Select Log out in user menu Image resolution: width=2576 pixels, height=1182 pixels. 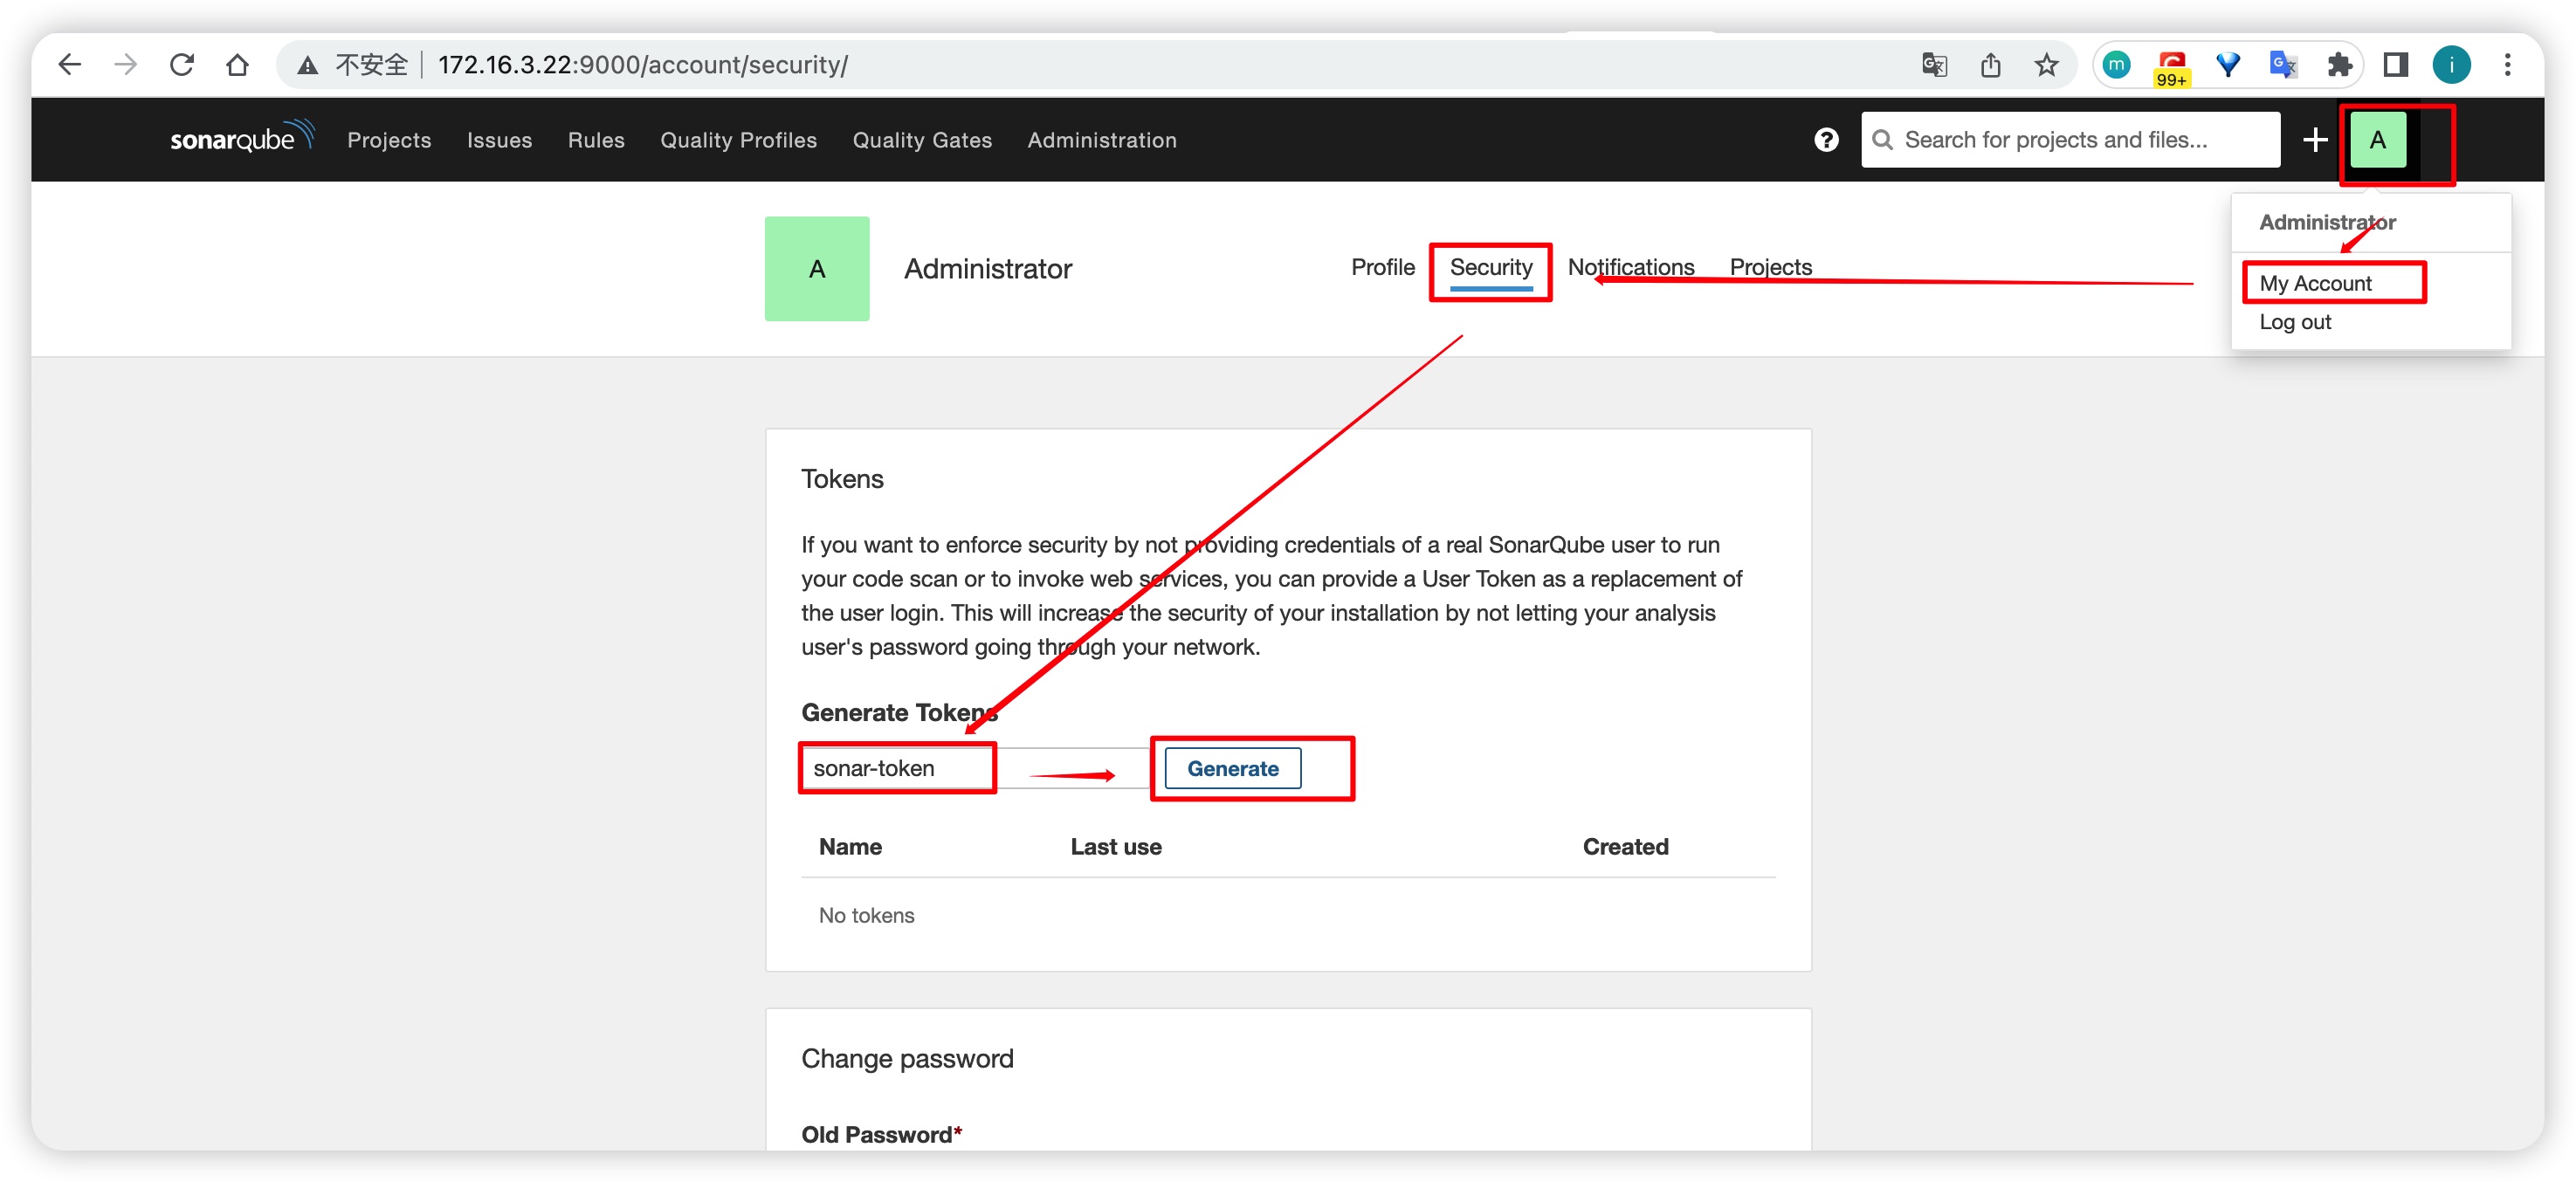[2294, 322]
